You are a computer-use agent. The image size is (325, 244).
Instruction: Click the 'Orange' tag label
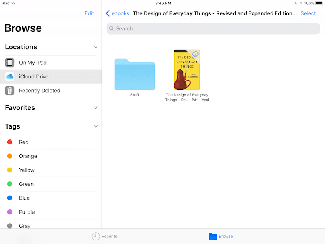[x=28, y=156]
